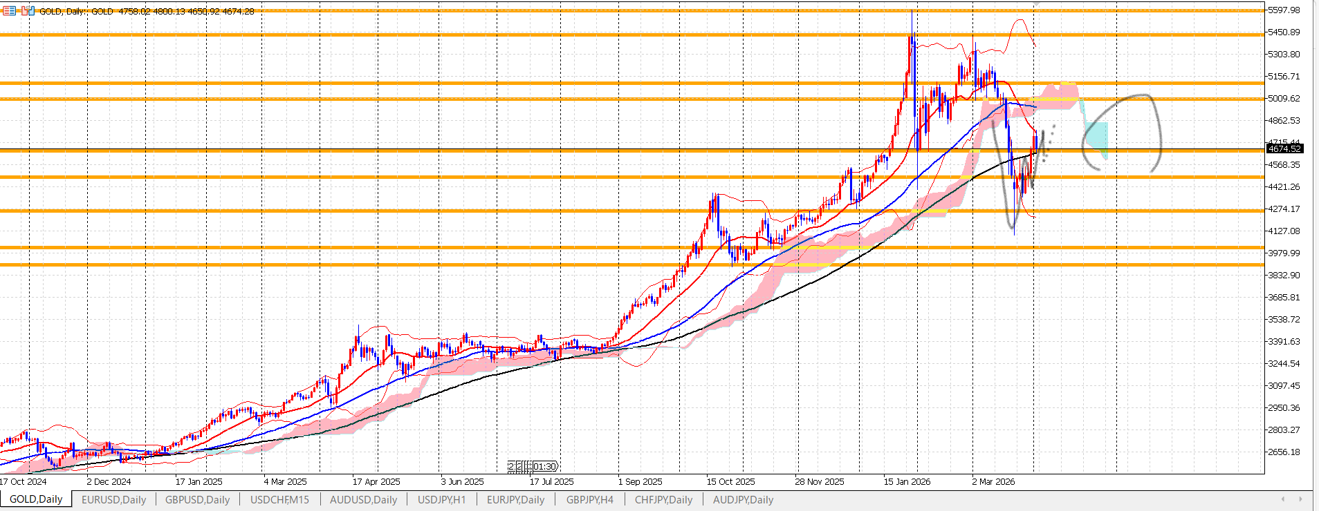Open the USDJPY,H1 chart tab
This screenshot has width=1319, height=511.
pyautogui.click(x=441, y=500)
